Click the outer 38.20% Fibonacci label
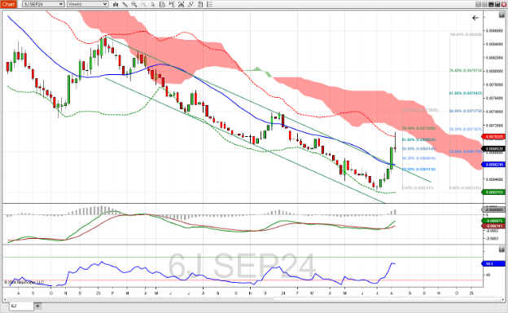The image size is (508, 313). pos(466,129)
